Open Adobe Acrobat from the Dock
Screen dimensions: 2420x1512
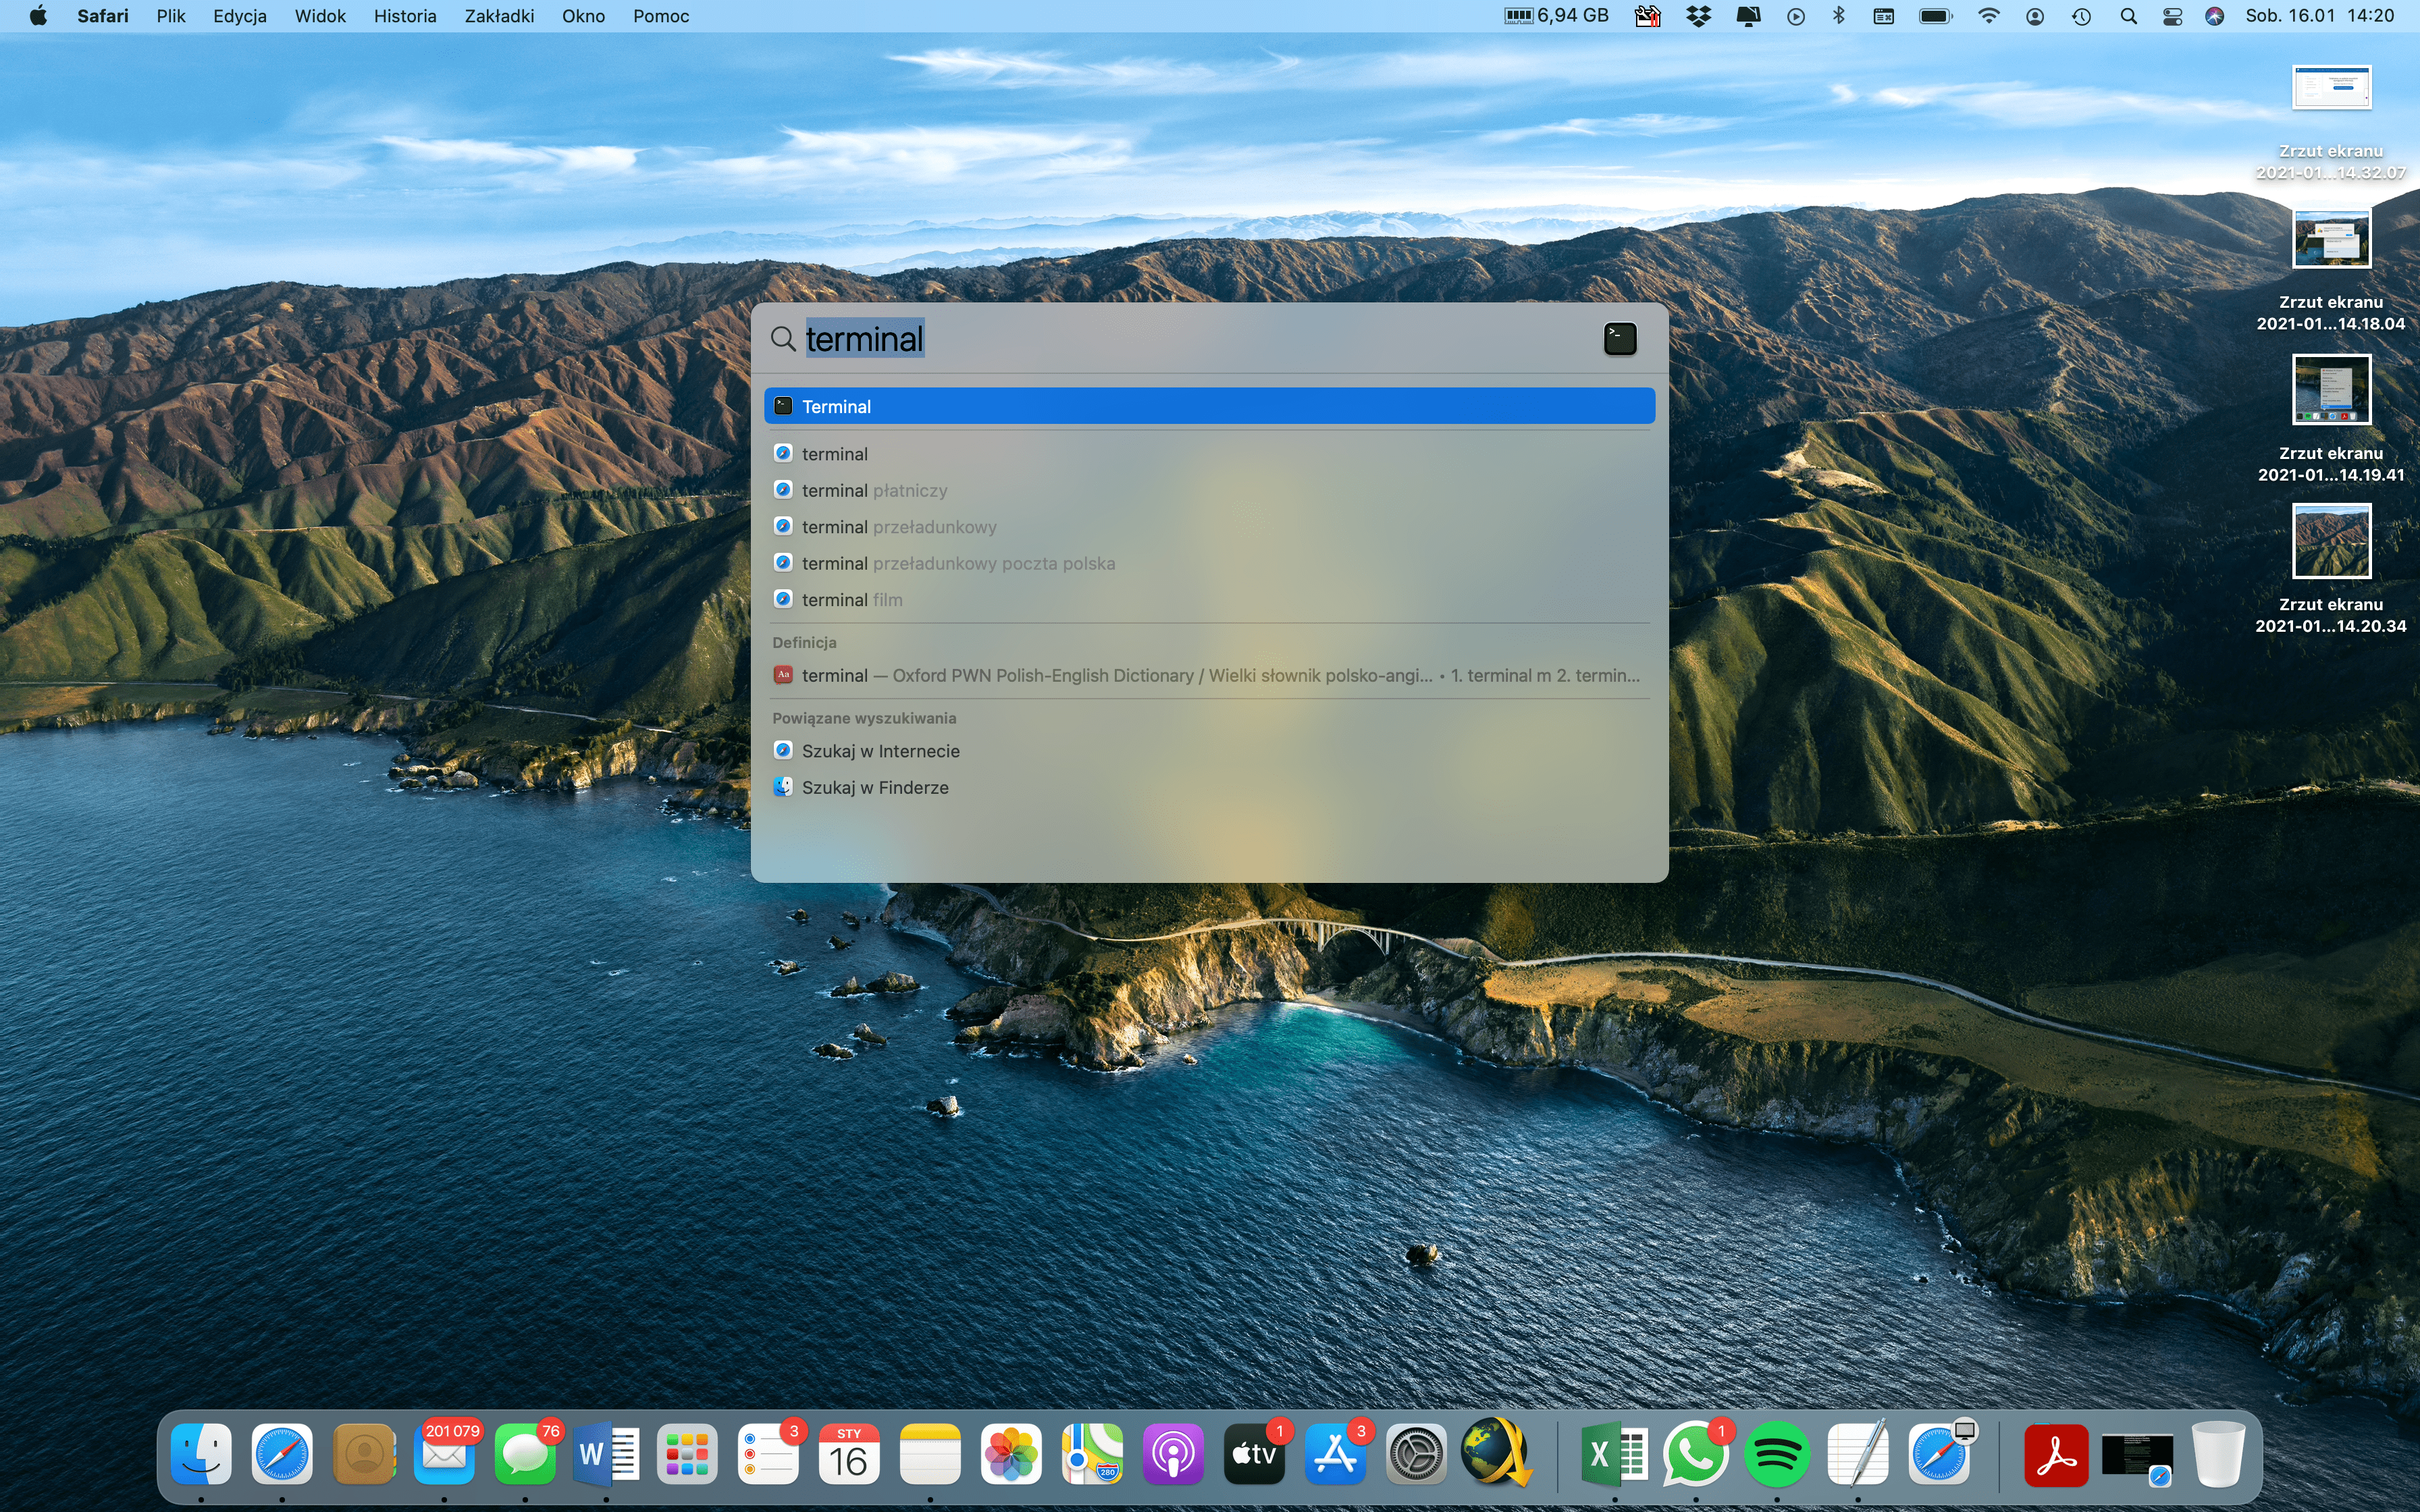click(2055, 1455)
